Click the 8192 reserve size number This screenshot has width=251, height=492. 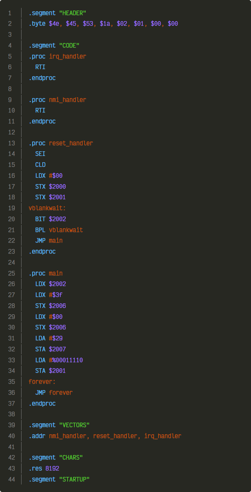pyautogui.click(x=52, y=469)
